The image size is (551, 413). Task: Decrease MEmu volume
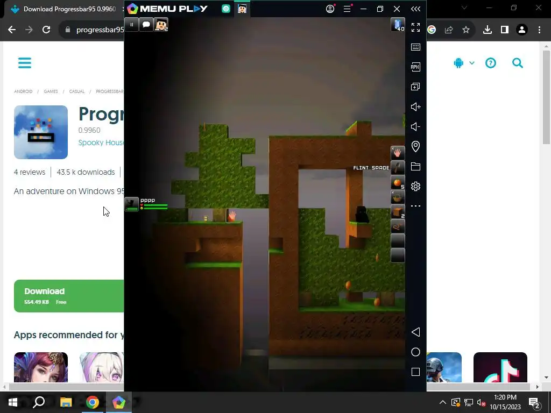tap(415, 127)
